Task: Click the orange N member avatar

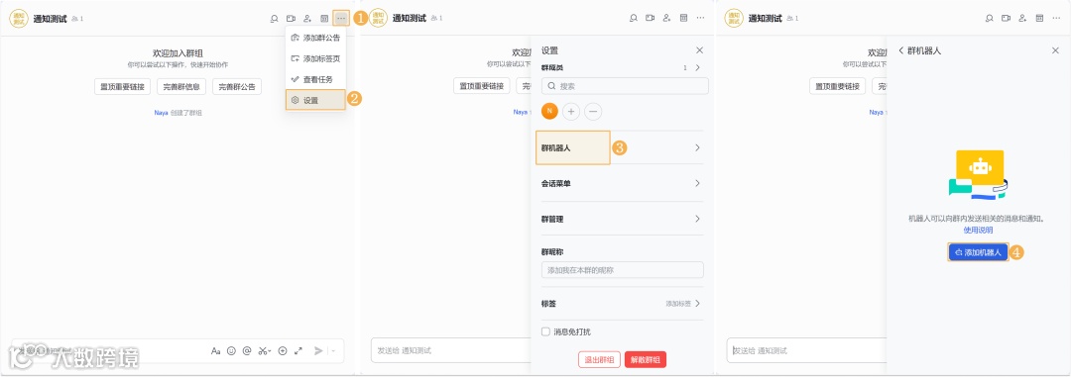Action: 549,111
